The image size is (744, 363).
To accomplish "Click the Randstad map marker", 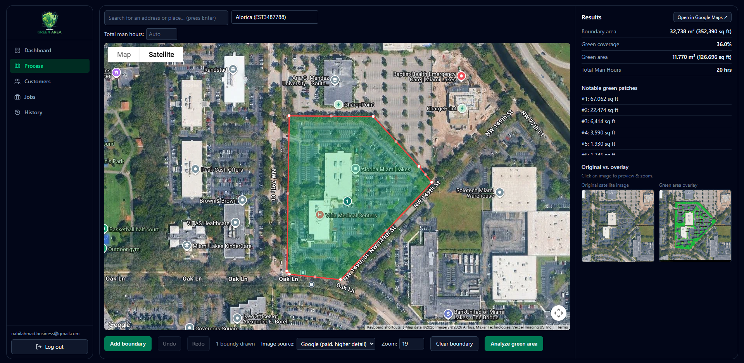I will pyautogui.click(x=233, y=69).
